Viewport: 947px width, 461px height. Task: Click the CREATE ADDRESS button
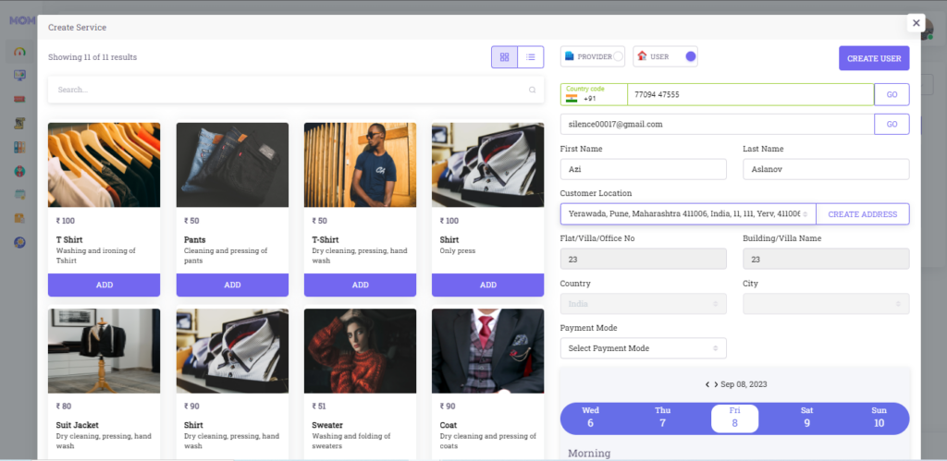(863, 214)
